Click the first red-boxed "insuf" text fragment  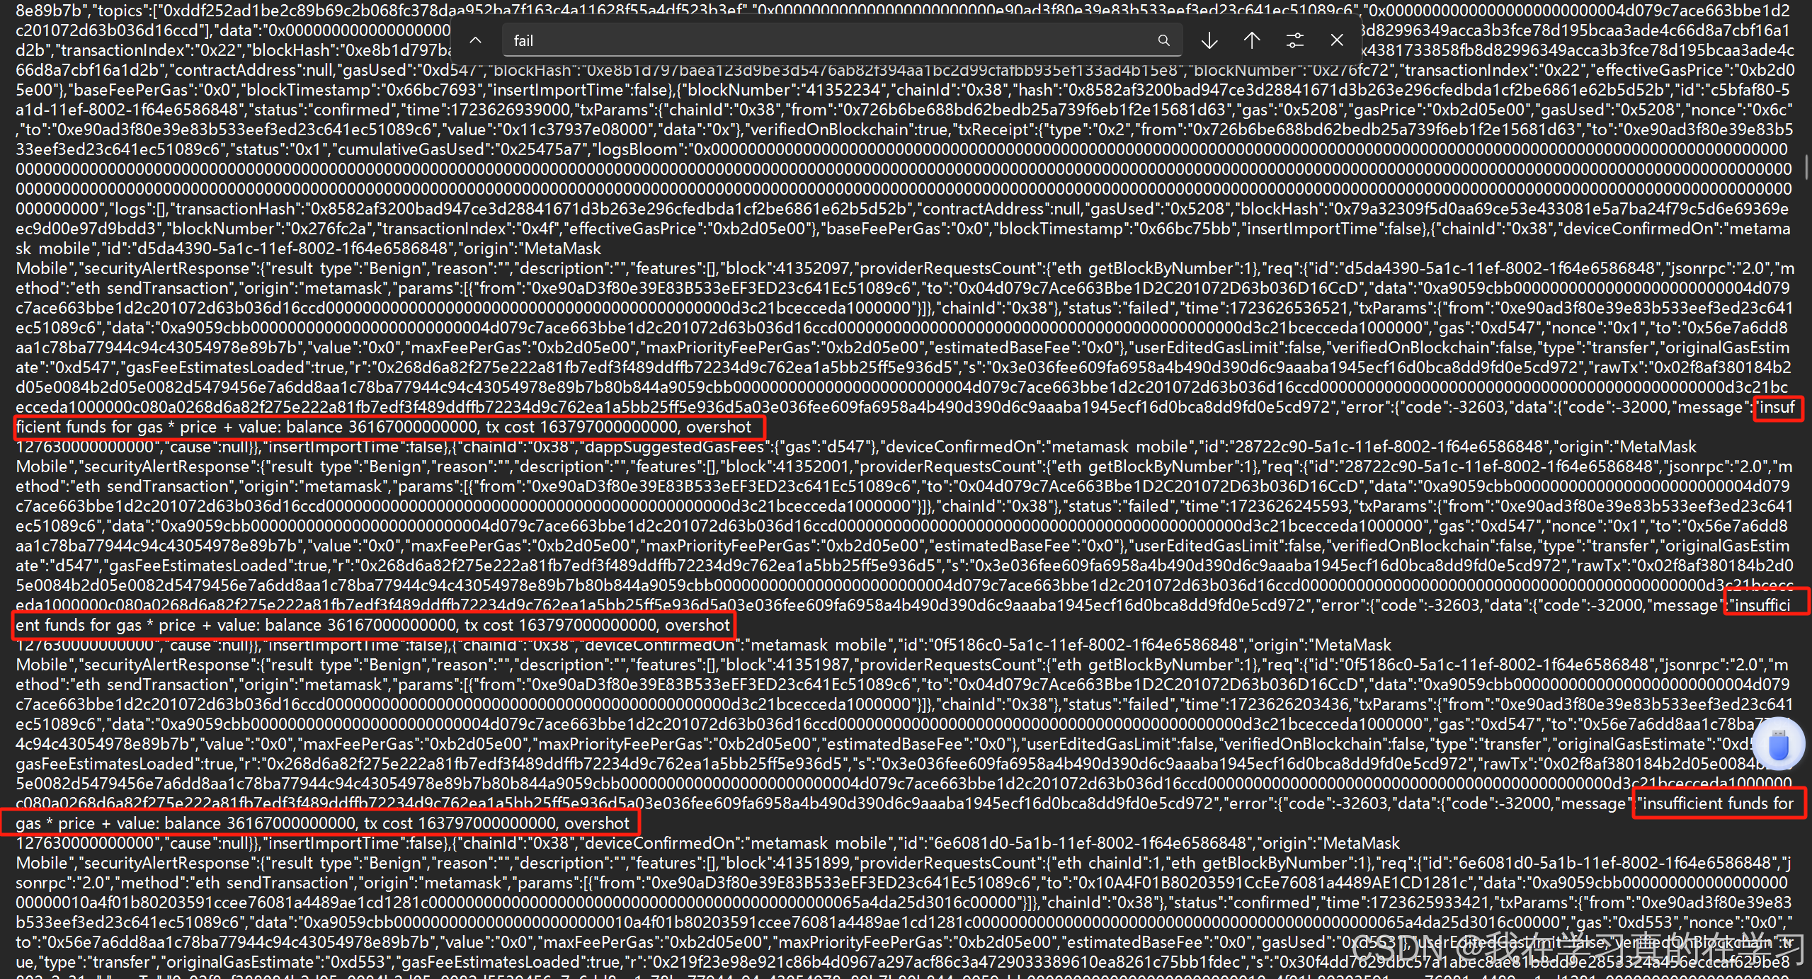click(x=1777, y=407)
